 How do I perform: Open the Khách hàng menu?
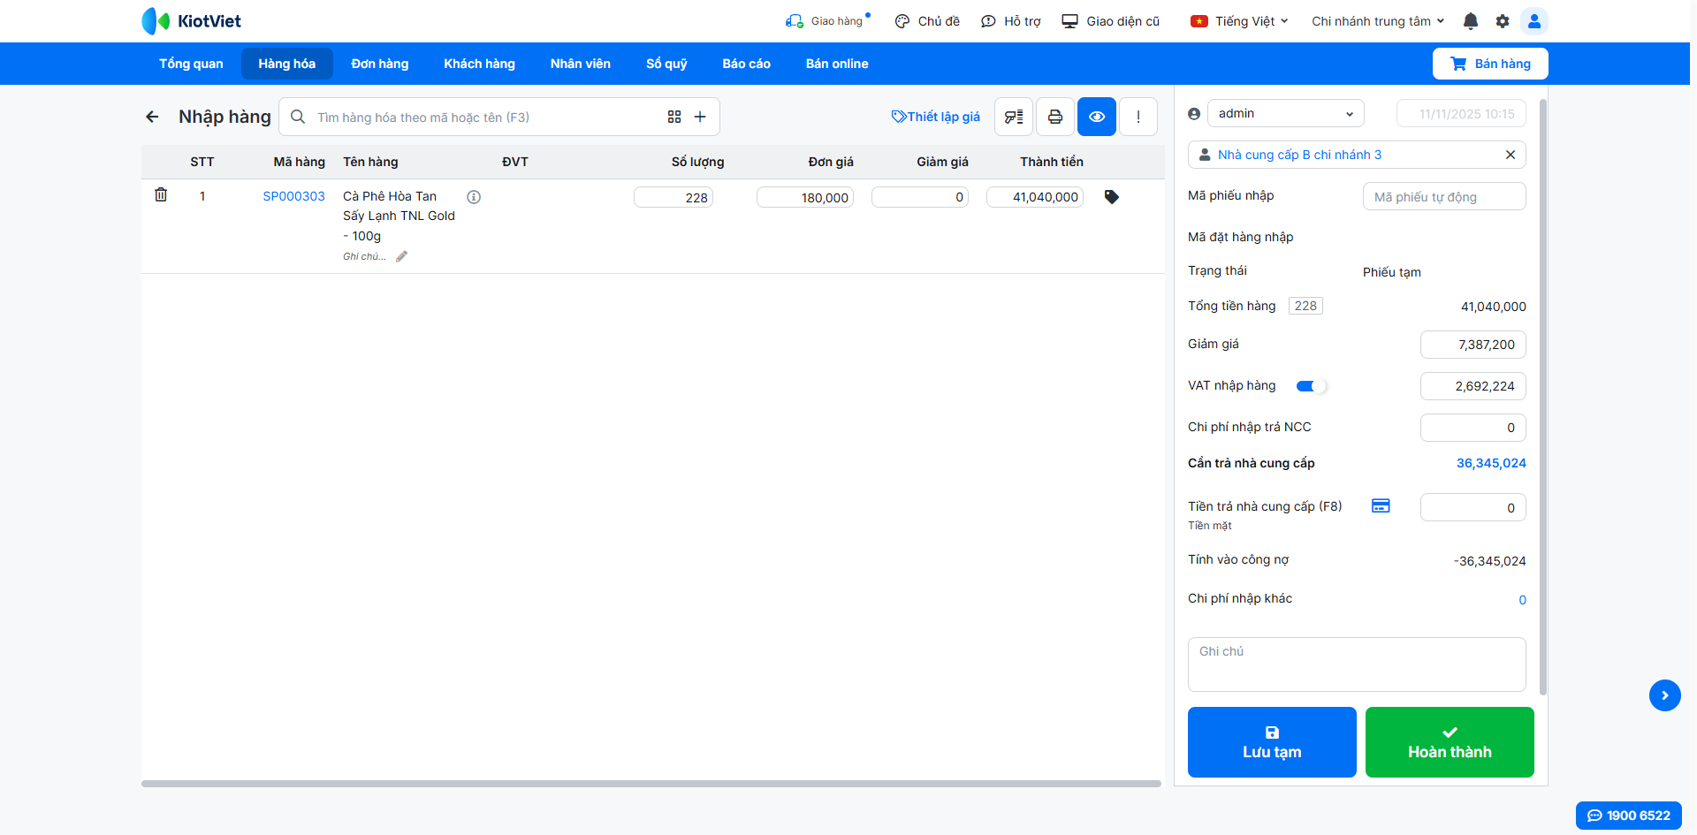coord(480,64)
